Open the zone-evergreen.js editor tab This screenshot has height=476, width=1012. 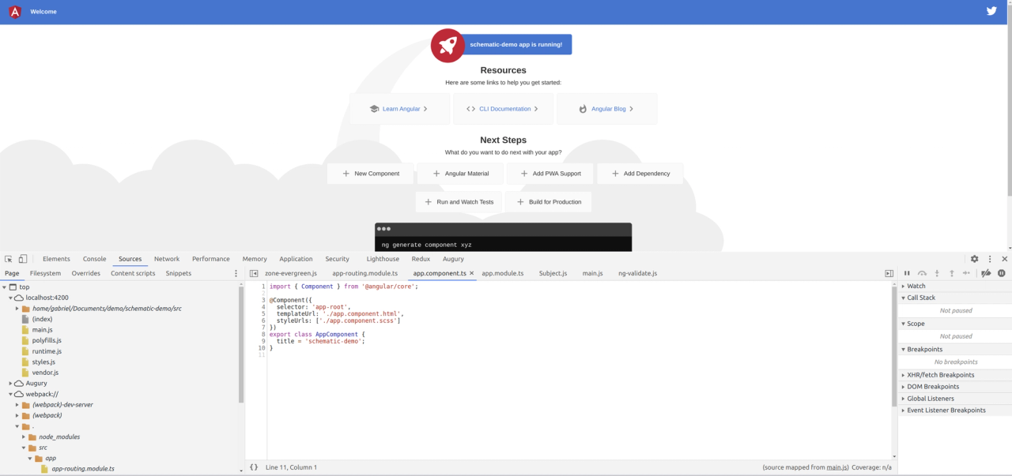(x=291, y=273)
